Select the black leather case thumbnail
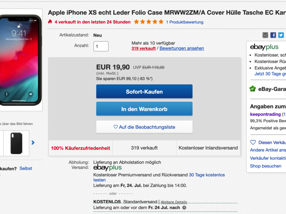Viewport: 286px width, 214px height. pos(16,143)
